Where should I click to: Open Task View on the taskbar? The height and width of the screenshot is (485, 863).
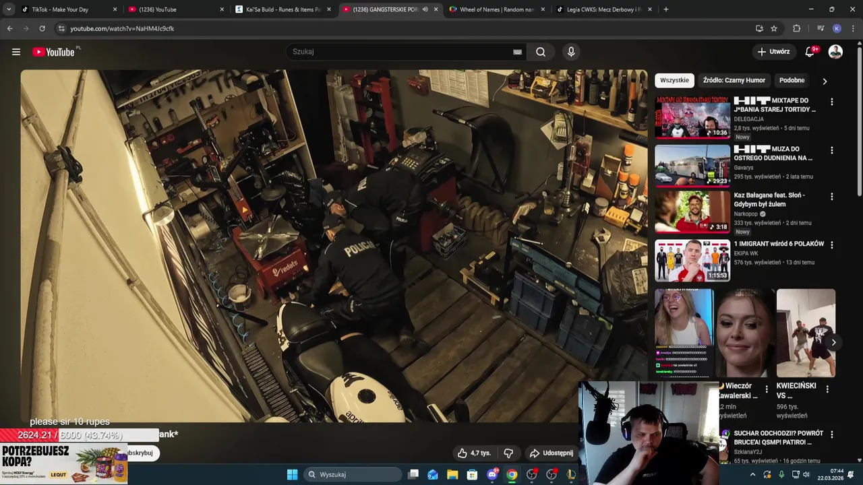coord(413,474)
